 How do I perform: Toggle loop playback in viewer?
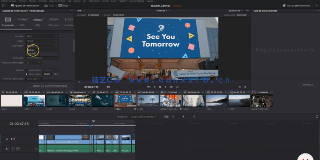pyautogui.click(x=177, y=87)
